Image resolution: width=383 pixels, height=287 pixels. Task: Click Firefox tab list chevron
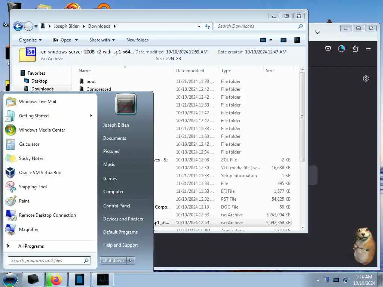click(318, 33)
